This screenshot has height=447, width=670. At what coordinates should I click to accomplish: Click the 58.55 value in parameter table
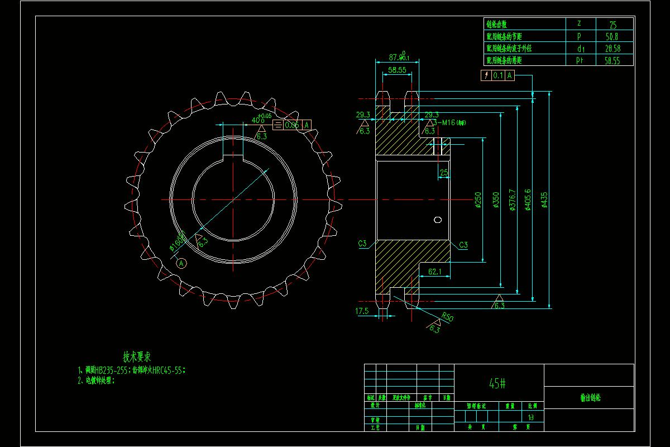coord(612,61)
